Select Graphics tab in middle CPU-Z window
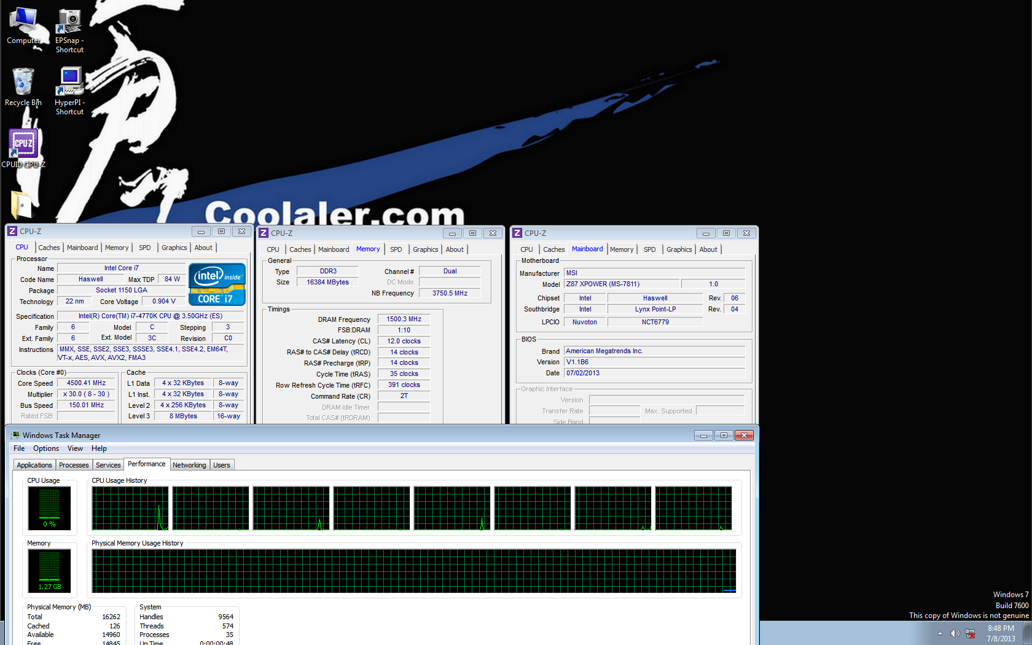The height and width of the screenshot is (645, 1032). [426, 250]
